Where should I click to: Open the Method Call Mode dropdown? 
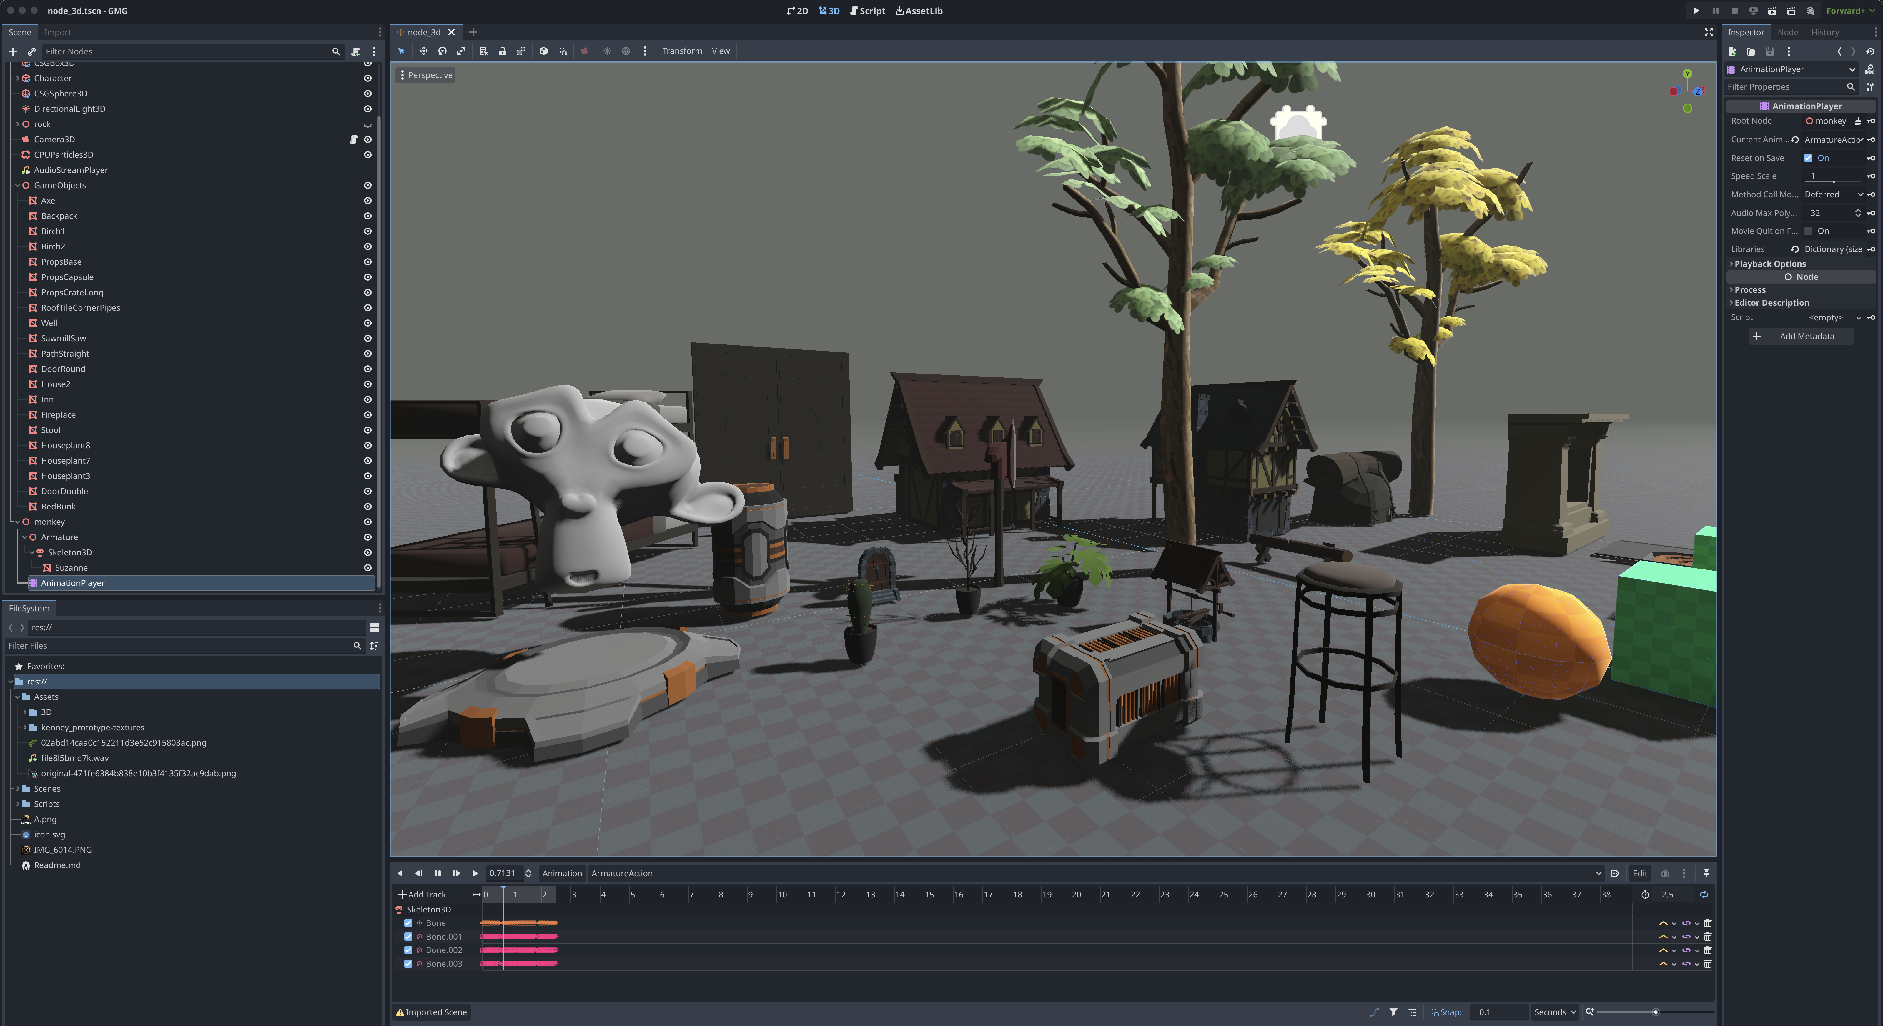(x=1833, y=194)
